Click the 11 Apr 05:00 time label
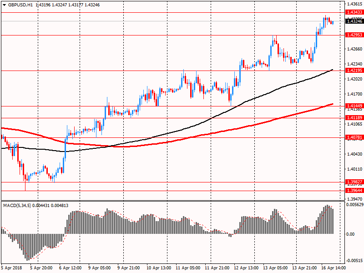 (188, 268)
